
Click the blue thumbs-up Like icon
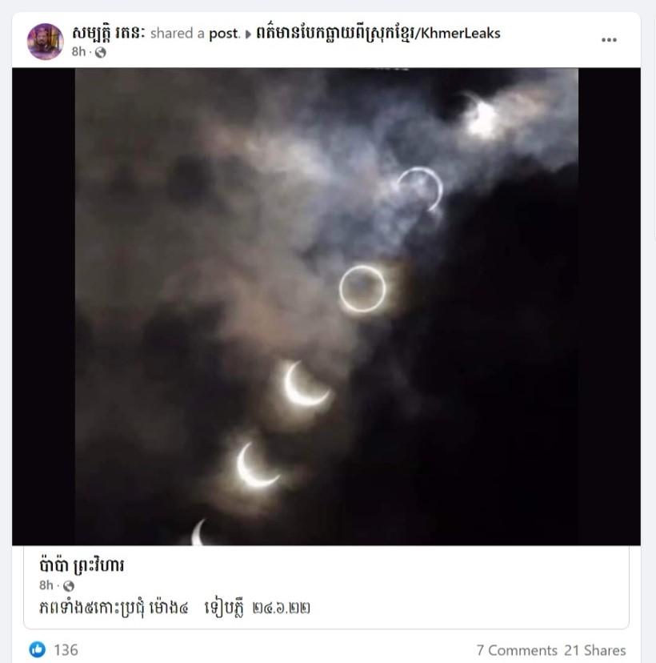tap(37, 649)
